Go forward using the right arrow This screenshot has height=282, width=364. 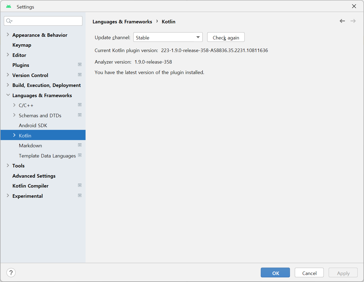click(353, 21)
